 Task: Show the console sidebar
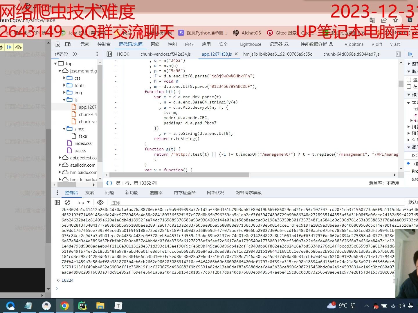click(x=57, y=202)
